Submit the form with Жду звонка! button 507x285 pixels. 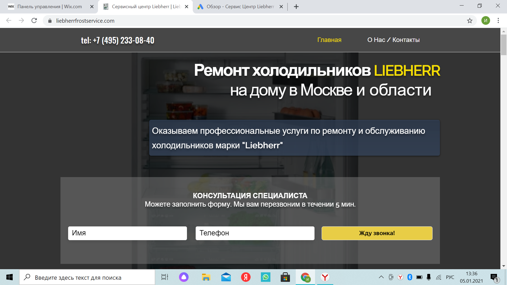[377, 233]
